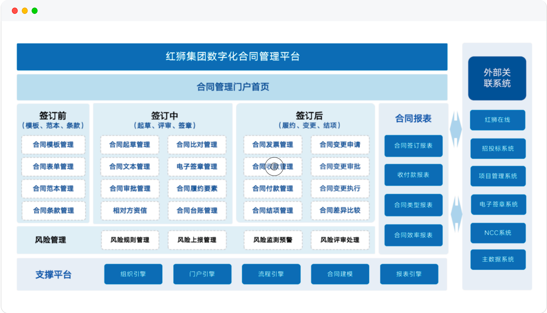The height and width of the screenshot is (313, 547).
Task: Click the 合同范本管理 box
Action: click(x=53, y=189)
